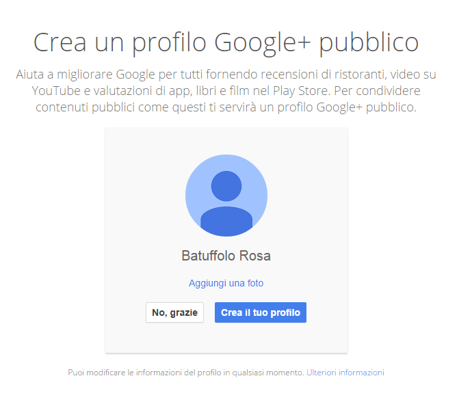This screenshot has height=402, width=459.
Task: Click the default blue profile avatar
Action: (x=226, y=195)
